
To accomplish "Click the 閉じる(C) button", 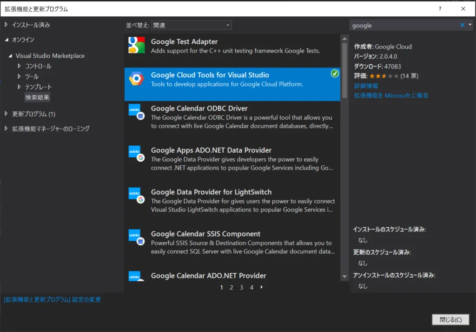I will (450, 319).
